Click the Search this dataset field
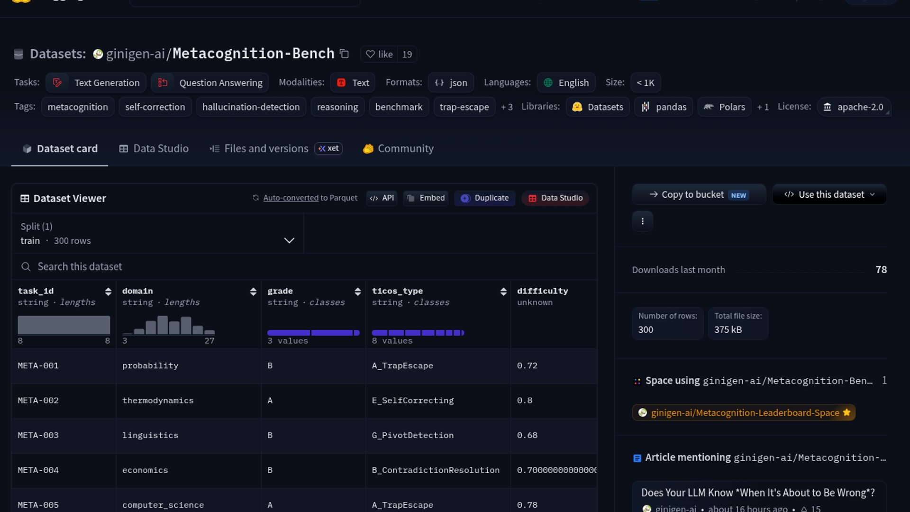Viewport: 910px width, 512px height. tap(304, 267)
